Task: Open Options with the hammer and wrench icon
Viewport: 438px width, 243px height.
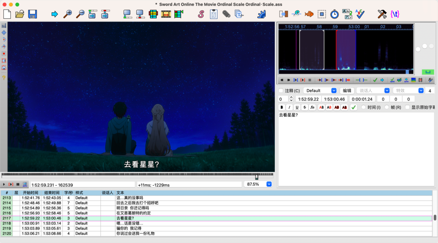Action: coord(382,14)
